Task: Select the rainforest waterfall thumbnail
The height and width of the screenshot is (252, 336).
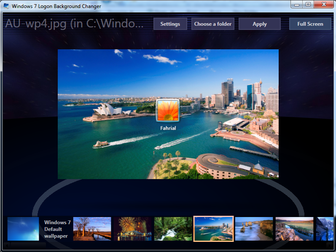Action: click(x=173, y=229)
